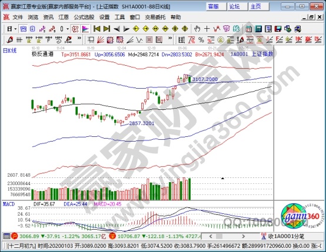Click the save floppy disk icon

click(278, 29)
